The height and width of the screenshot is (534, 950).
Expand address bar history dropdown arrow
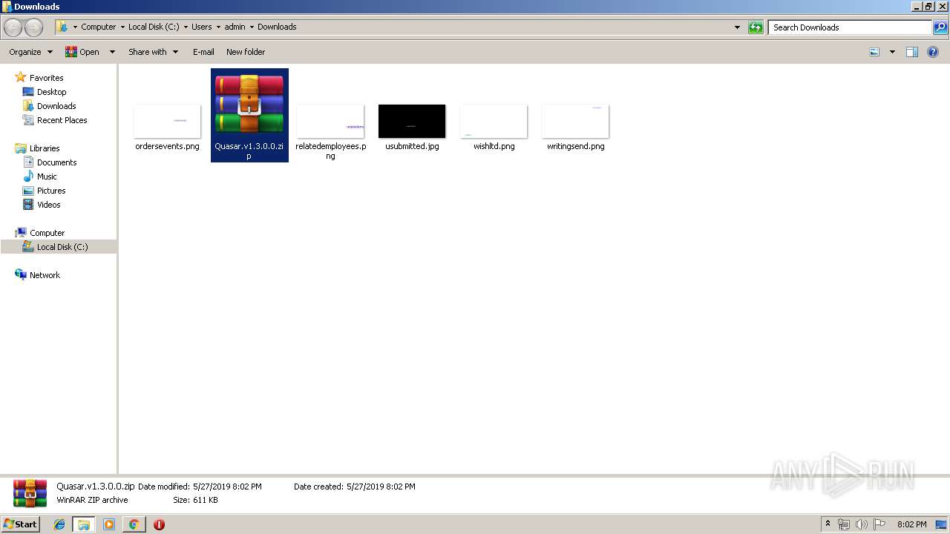pyautogui.click(x=737, y=27)
